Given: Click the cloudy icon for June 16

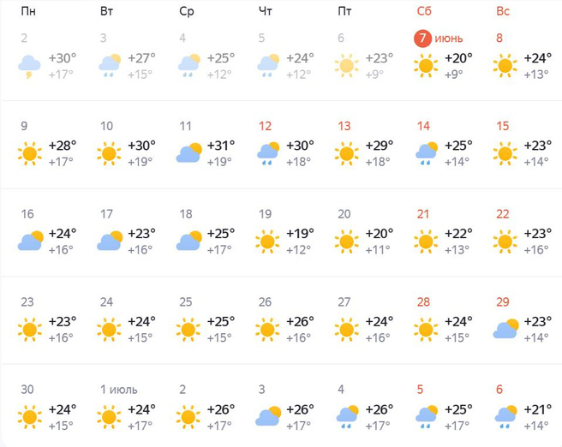Looking at the screenshot, I should pyautogui.click(x=30, y=241).
